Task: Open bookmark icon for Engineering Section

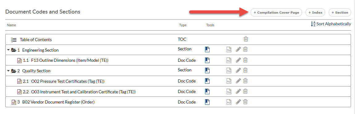Action: 207,49
